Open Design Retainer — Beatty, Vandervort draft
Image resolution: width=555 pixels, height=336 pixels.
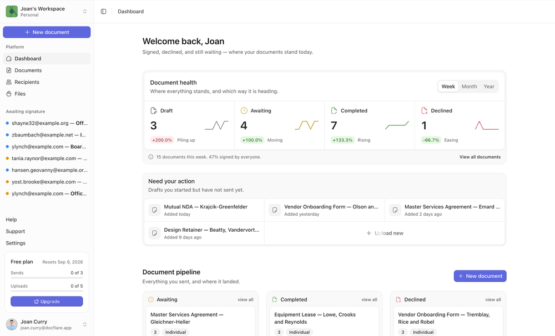(204, 233)
